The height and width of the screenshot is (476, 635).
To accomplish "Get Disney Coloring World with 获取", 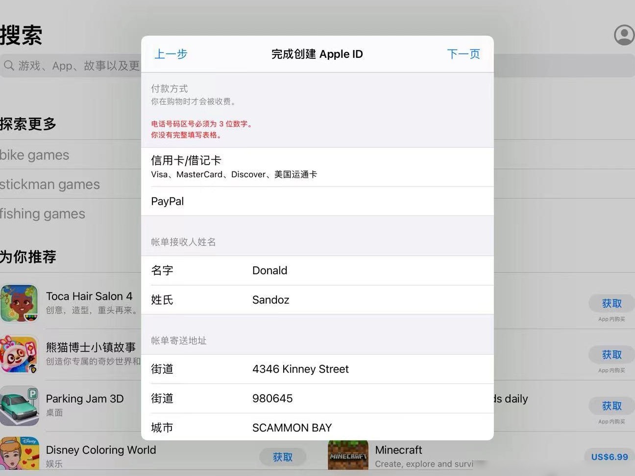I will (283, 457).
